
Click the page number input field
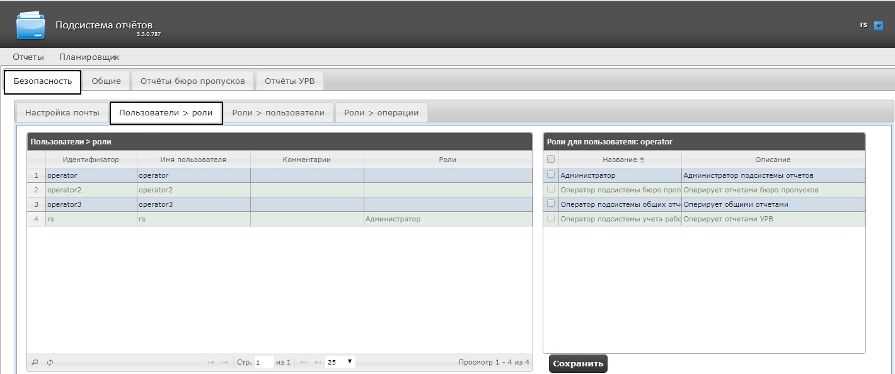[264, 362]
